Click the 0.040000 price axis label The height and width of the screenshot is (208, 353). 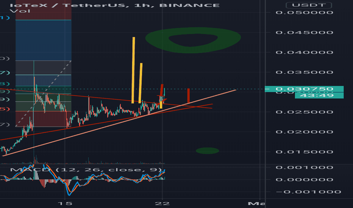pyautogui.click(x=305, y=53)
